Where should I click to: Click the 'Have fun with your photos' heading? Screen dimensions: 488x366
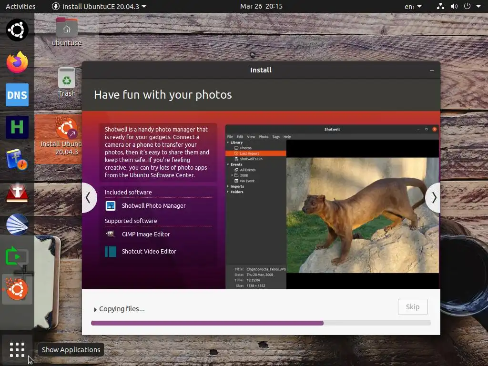163,95
